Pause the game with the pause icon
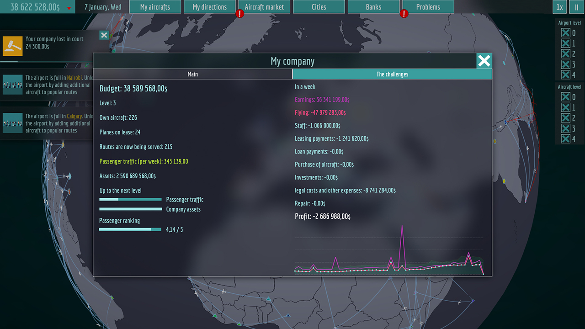Viewport: 585px width, 329px height. 576,7
